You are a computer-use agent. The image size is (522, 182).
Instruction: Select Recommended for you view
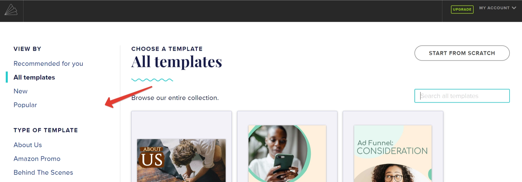(48, 64)
